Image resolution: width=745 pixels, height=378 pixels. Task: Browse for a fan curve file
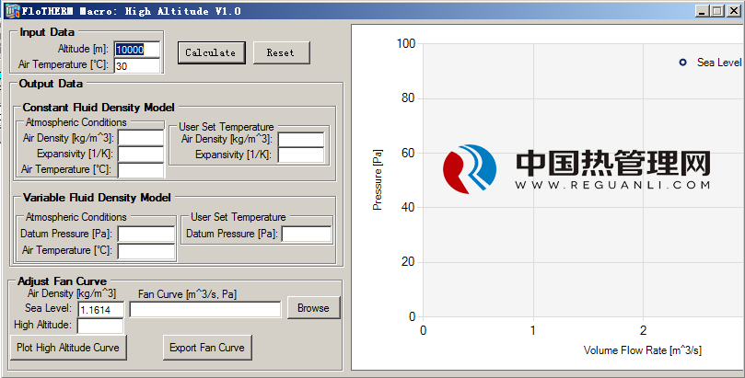(x=313, y=308)
